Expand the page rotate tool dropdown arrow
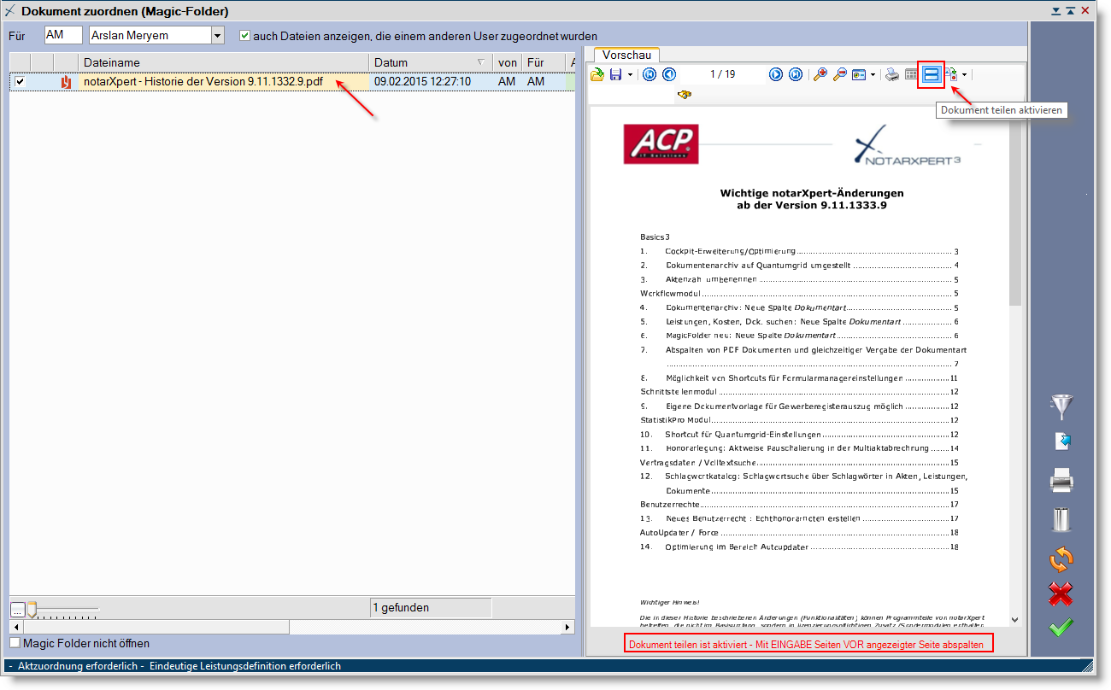 pos(964,75)
